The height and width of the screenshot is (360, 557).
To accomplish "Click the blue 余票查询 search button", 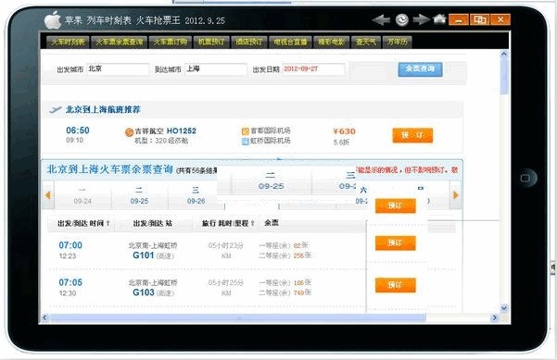I will (x=420, y=69).
